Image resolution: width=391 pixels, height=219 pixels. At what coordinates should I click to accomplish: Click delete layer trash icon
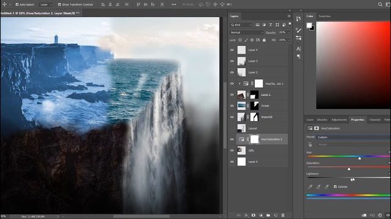[x=283, y=215]
